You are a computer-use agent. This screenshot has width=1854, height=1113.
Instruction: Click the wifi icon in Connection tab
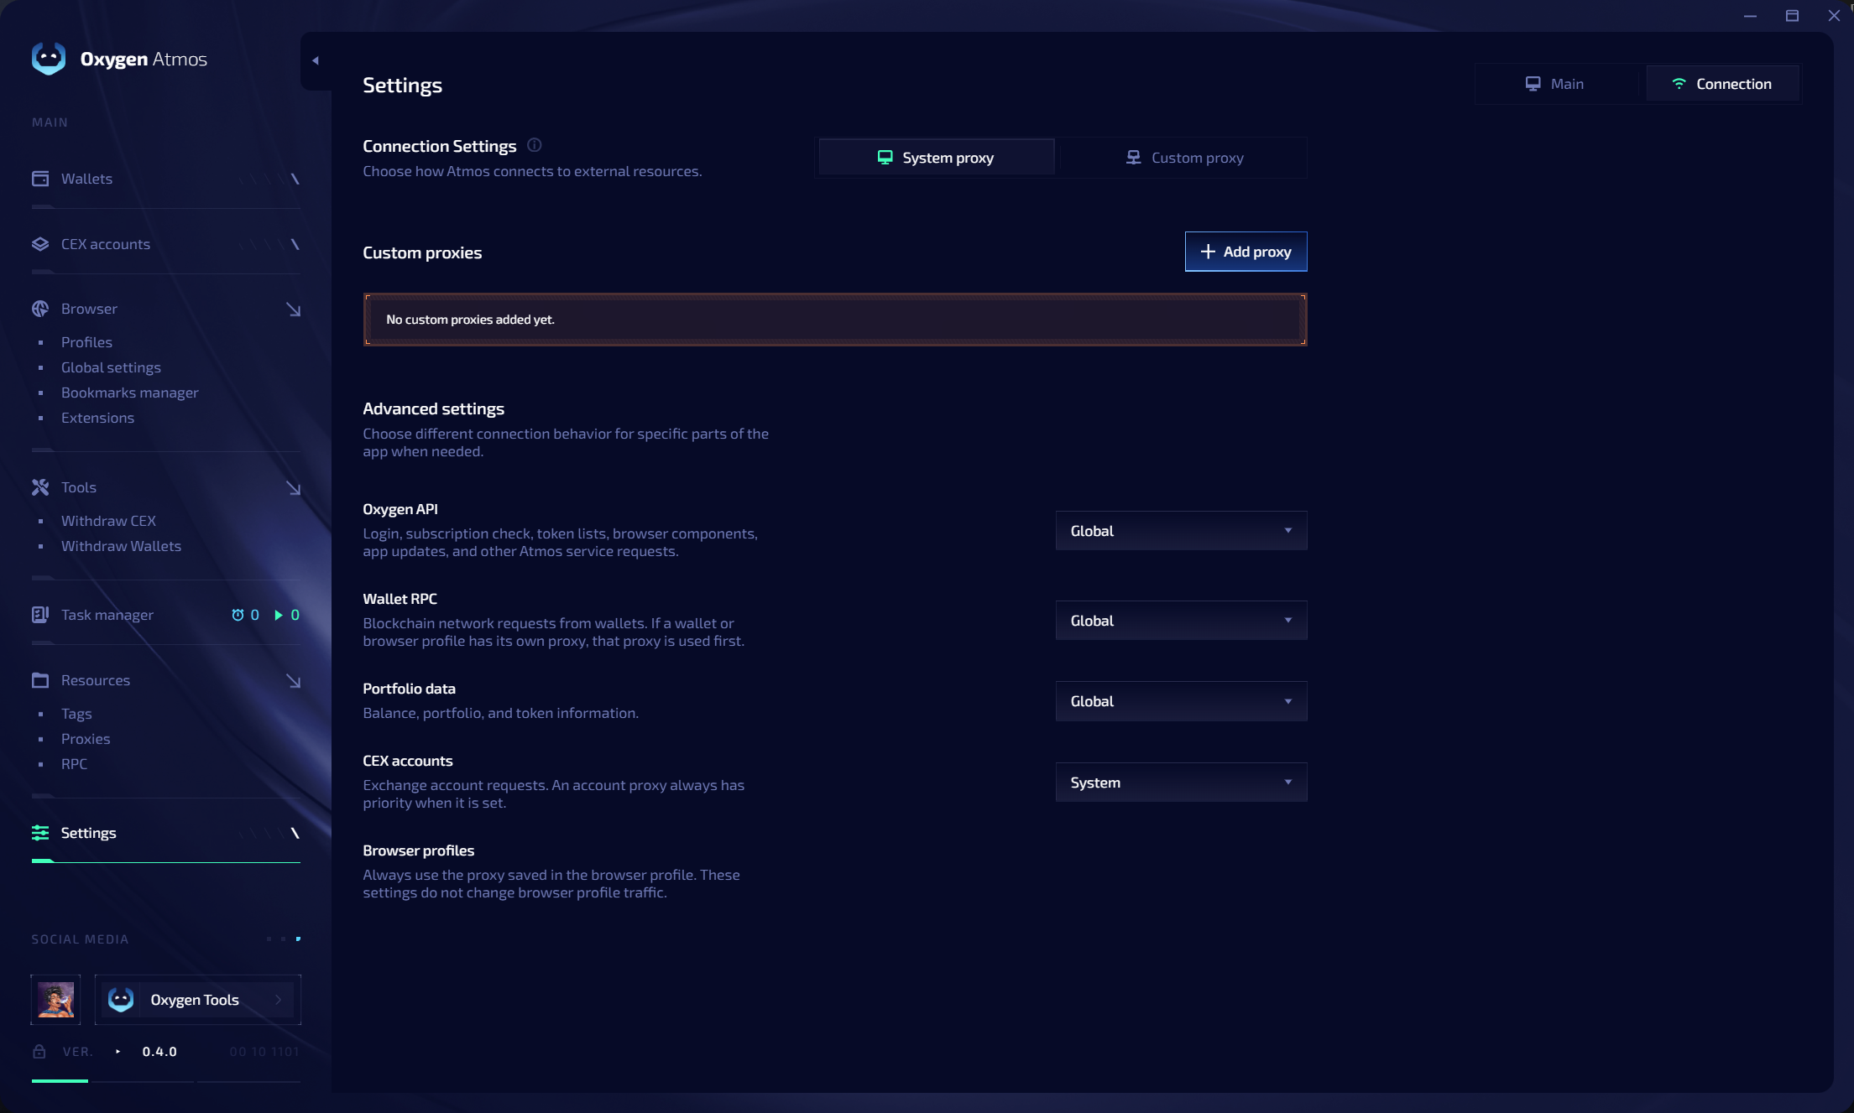pos(1679,84)
